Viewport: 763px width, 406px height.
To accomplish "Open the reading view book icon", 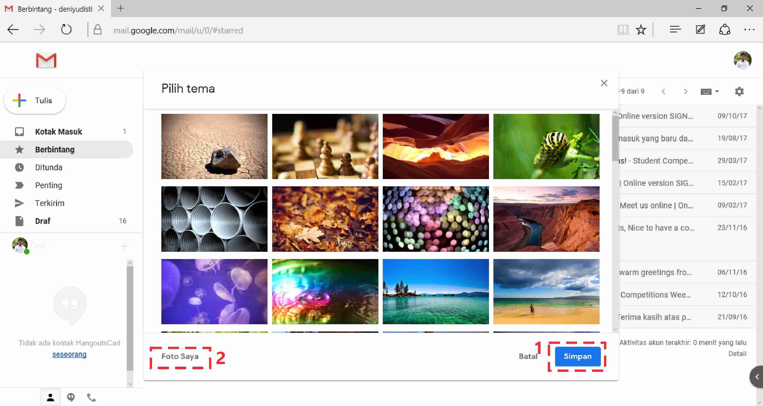I will [x=623, y=30].
